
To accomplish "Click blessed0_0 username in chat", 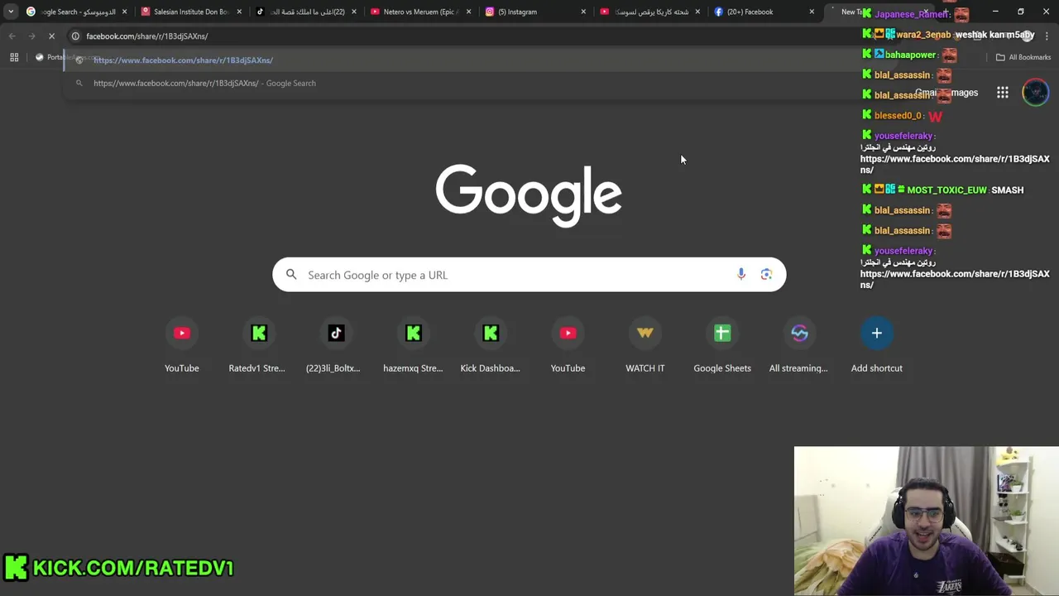I will [x=898, y=116].
